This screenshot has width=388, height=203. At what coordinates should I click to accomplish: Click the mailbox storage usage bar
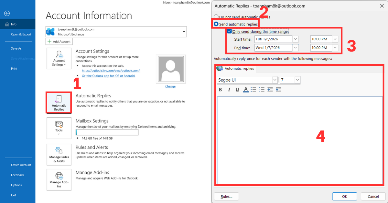tap(107, 132)
